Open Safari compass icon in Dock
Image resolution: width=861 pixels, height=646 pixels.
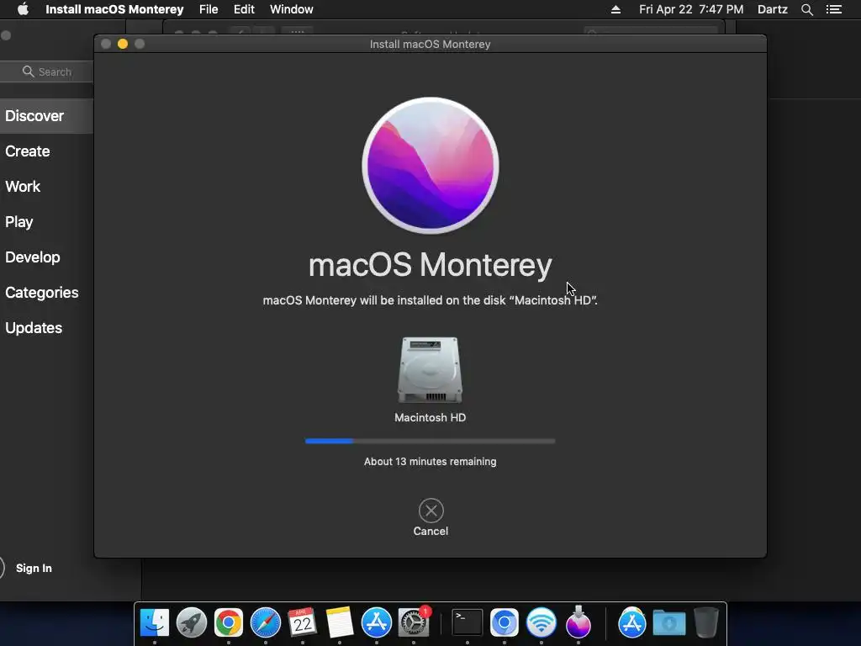point(265,622)
